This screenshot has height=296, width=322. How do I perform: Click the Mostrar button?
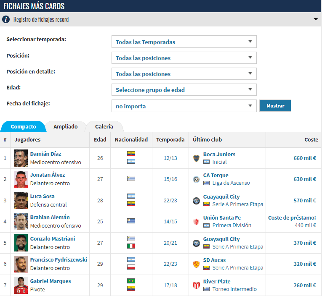click(x=275, y=106)
